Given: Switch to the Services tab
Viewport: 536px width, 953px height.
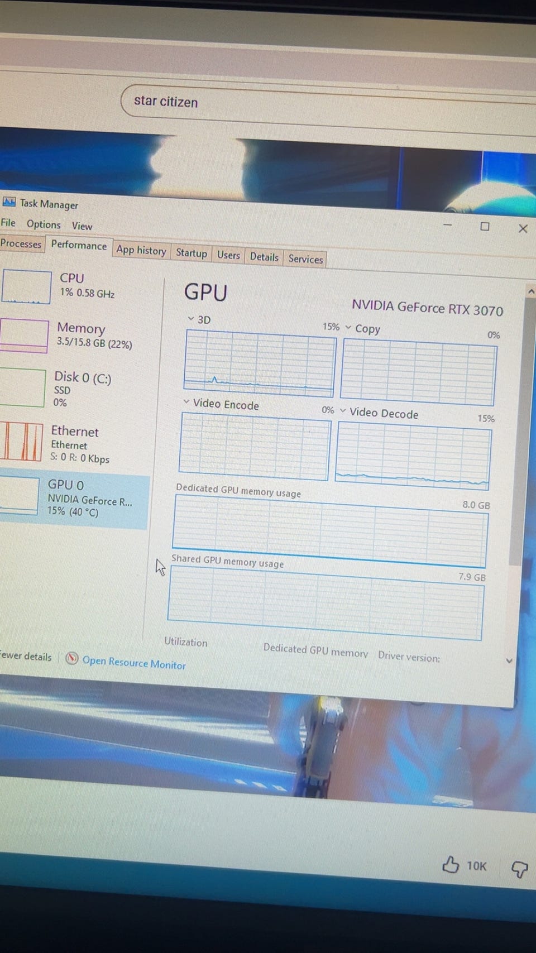Looking at the screenshot, I should click(305, 259).
